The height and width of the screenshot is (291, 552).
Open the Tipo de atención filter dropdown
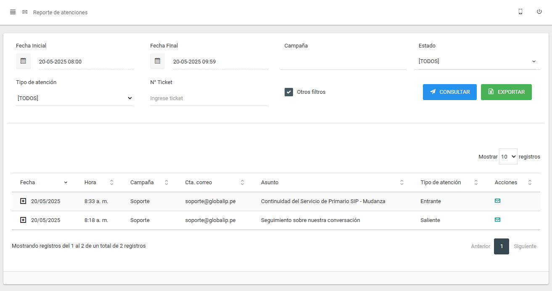[x=74, y=98]
